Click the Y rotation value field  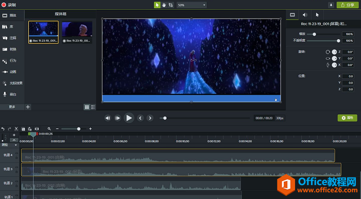pos(348,58)
